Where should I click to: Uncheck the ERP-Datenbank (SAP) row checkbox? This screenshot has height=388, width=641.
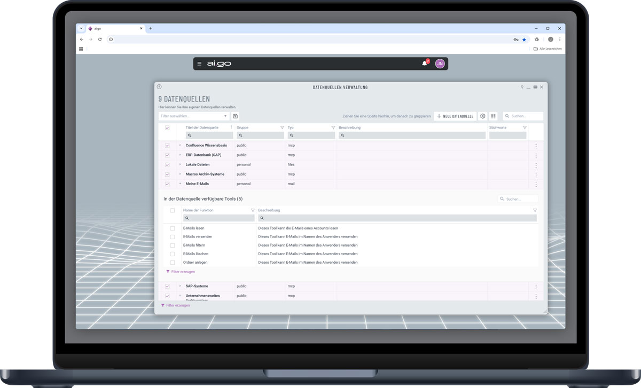tap(167, 155)
